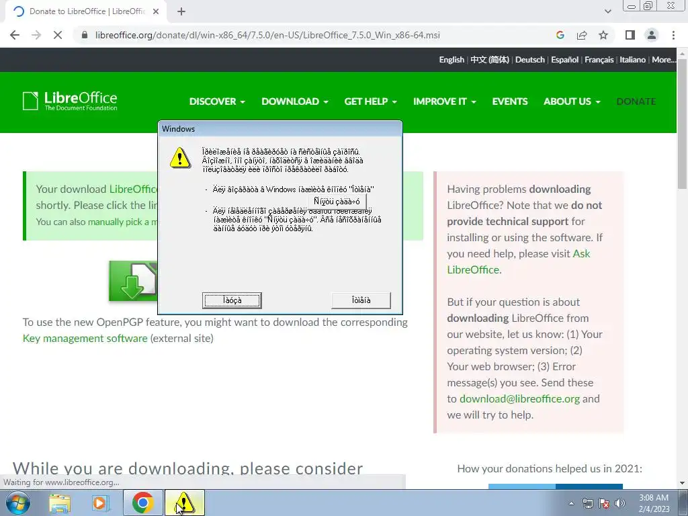Expand the DISCOVER menu
The height and width of the screenshot is (516, 688).
click(217, 101)
